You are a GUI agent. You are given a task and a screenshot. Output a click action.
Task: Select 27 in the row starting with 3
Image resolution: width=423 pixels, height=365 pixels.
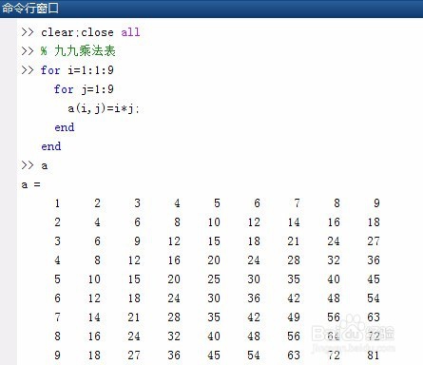point(374,241)
